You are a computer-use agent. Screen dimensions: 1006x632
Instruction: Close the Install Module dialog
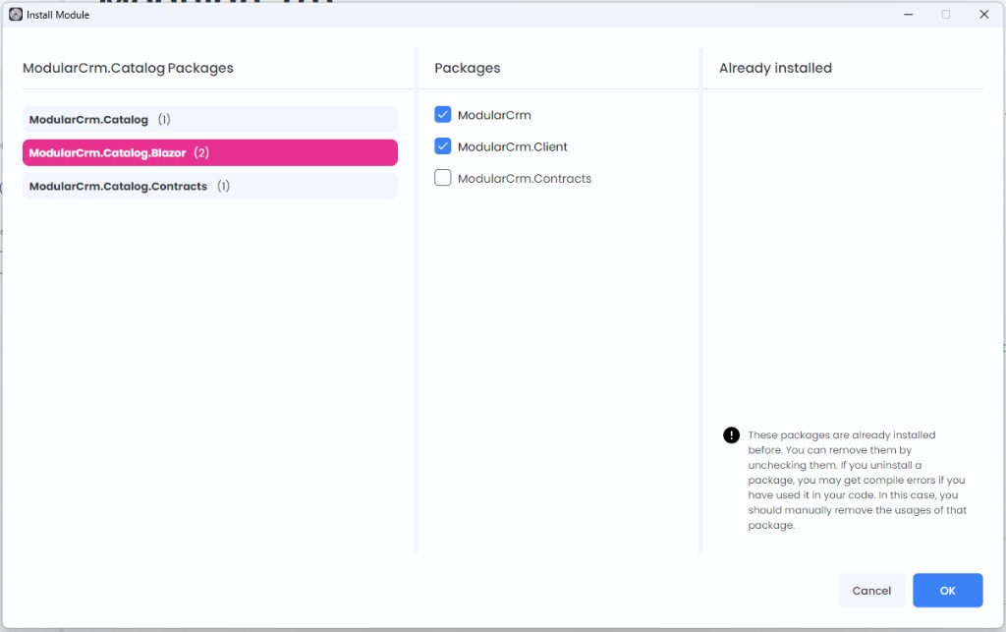pyautogui.click(x=983, y=14)
